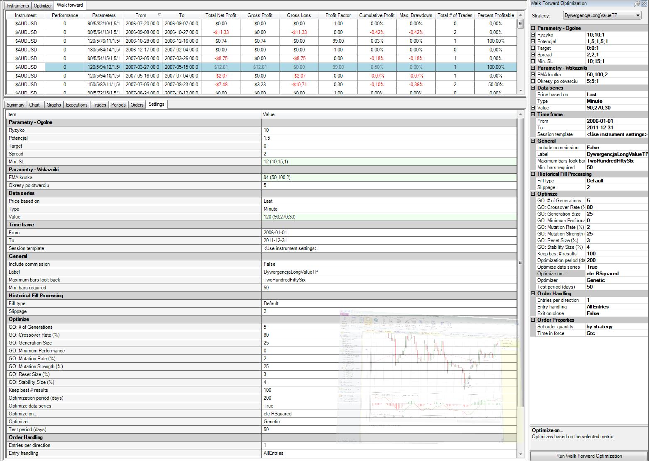The width and height of the screenshot is (649, 461).
Task: Select the Settings tab
Action: click(x=157, y=104)
